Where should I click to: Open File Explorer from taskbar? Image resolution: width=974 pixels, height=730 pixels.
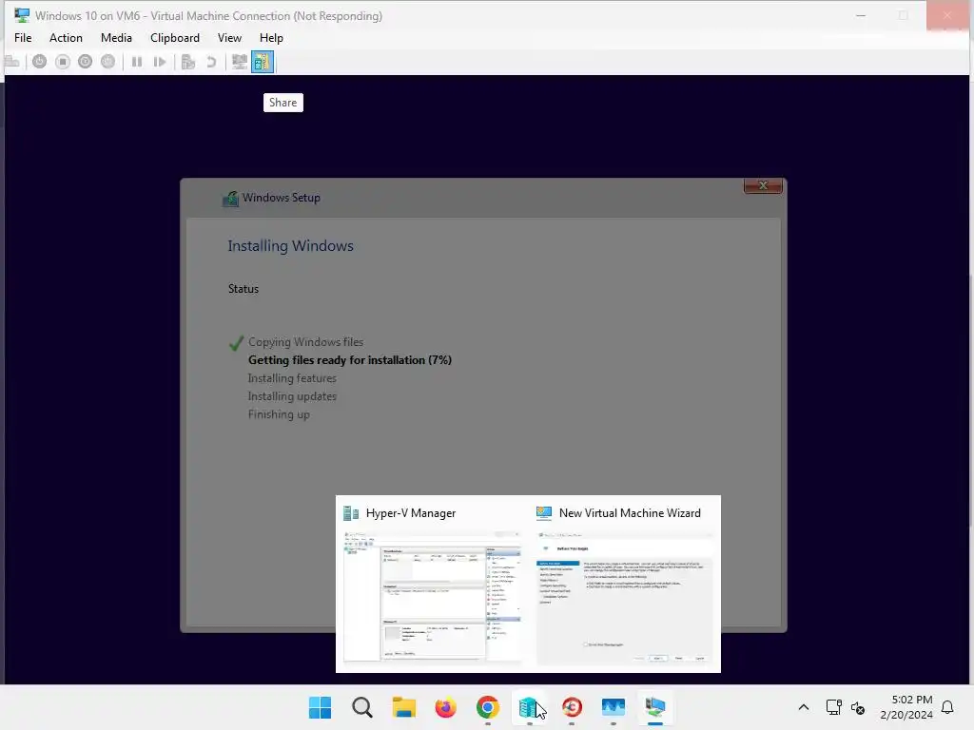pos(403,707)
